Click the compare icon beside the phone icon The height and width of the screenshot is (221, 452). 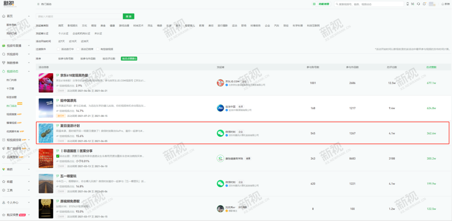point(413,4)
